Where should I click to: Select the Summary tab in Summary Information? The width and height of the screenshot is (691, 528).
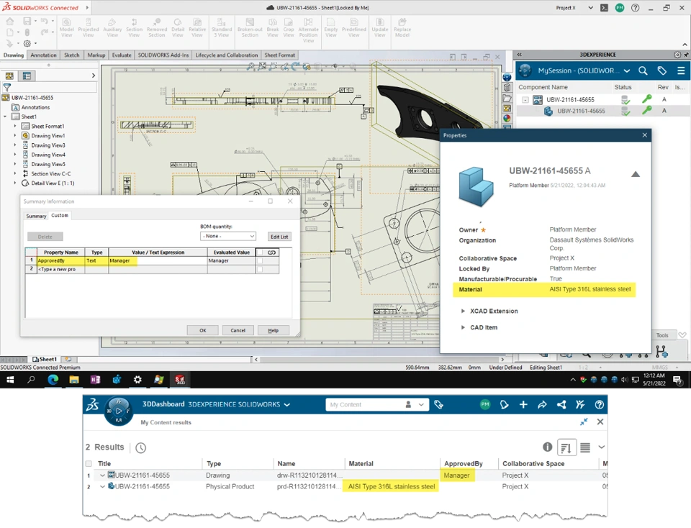coord(36,216)
